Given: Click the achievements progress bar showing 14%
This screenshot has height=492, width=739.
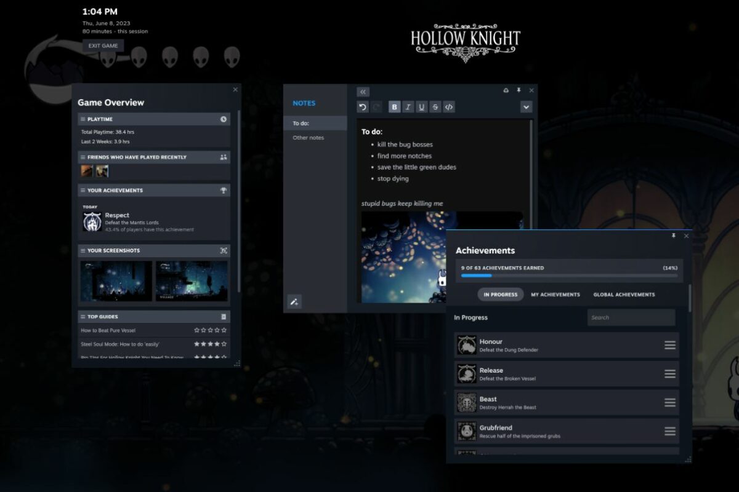Looking at the screenshot, I should point(570,276).
